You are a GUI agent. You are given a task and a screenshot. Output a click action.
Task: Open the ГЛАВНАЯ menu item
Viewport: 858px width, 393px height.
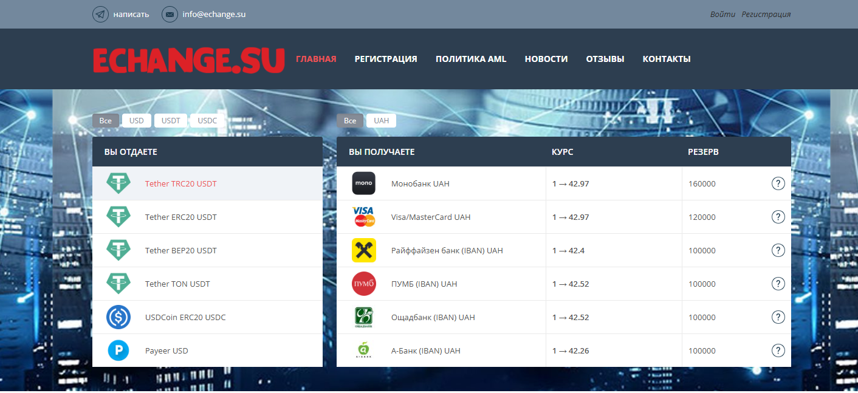click(x=316, y=59)
